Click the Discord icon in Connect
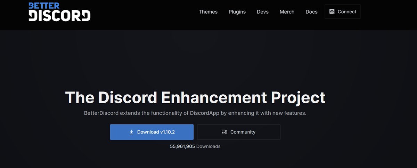The height and width of the screenshot is (168, 417). [332, 11]
